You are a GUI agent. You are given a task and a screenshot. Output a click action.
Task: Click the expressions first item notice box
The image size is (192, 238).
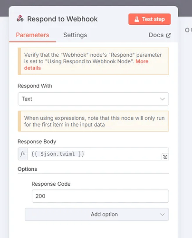click(x=93, y=121)
